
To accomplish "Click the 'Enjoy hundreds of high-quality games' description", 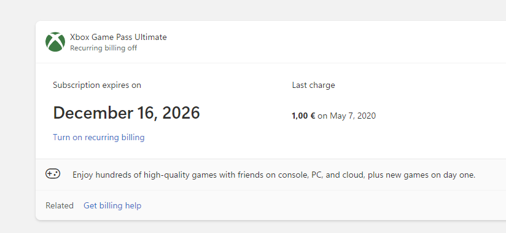I will click(274, 175).
